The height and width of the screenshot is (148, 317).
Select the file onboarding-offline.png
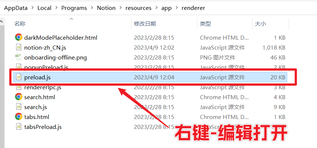(x=55, y=58)
